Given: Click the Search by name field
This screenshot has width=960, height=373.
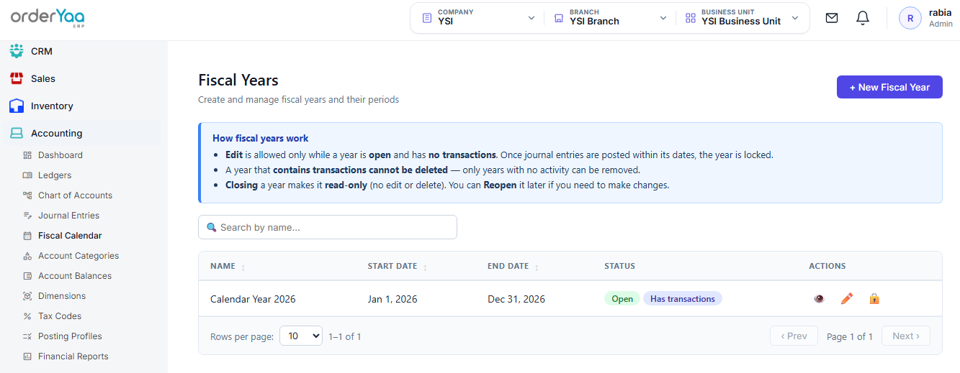Looking at the screenshot, I should pos(328,227).
